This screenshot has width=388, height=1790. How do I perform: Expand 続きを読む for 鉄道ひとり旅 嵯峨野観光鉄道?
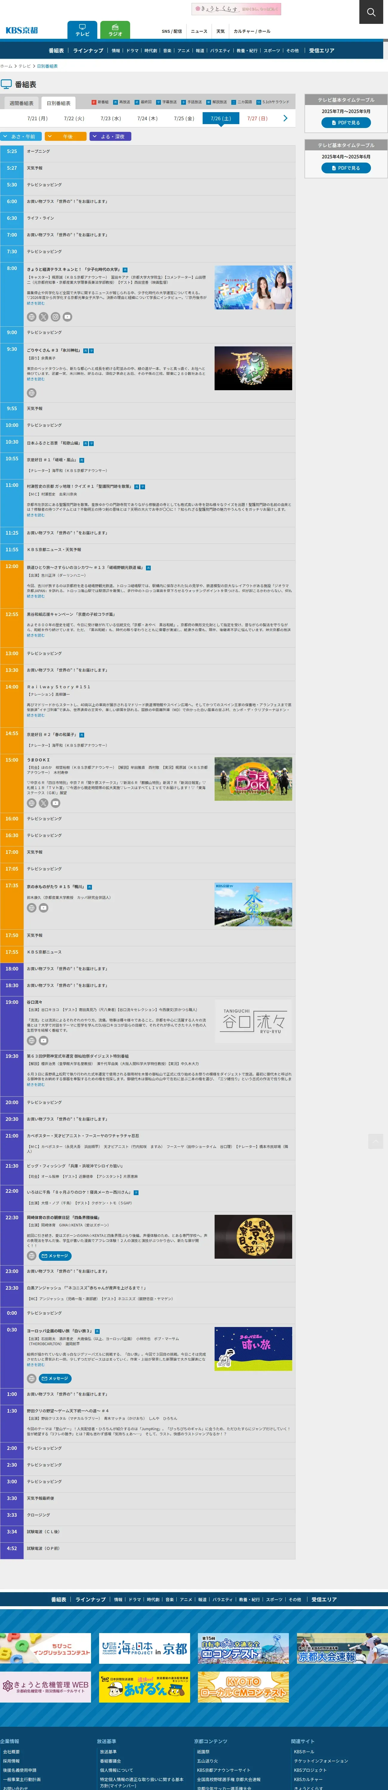[36, 596]
